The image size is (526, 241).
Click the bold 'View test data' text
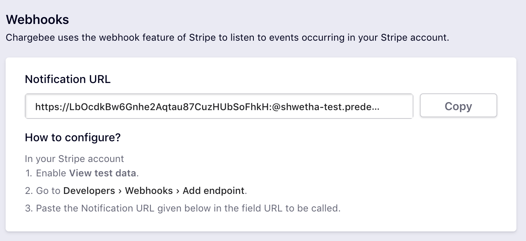click(103, 173)
